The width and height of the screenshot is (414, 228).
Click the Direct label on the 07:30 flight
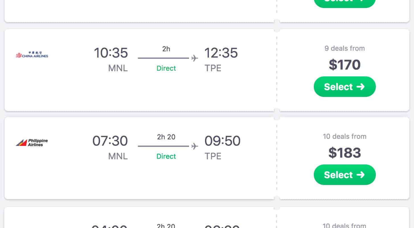[x=166, y=156]
